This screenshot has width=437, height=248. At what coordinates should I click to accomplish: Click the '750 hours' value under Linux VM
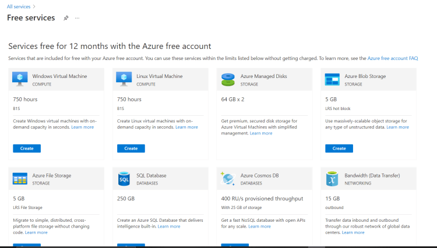click(x=129, y=100)
